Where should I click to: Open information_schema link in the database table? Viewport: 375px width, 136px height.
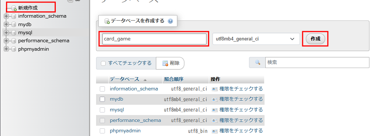134,89
